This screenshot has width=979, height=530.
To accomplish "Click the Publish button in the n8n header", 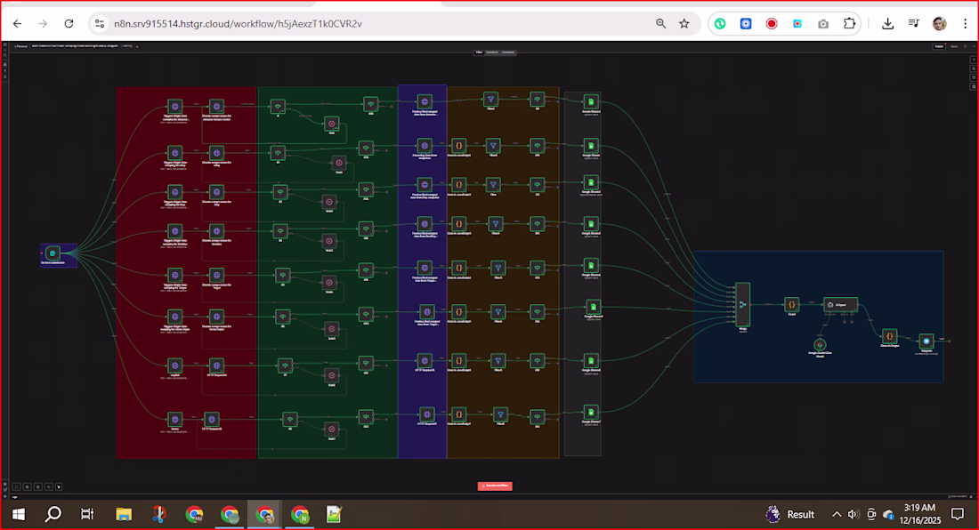I will point(939,47).
